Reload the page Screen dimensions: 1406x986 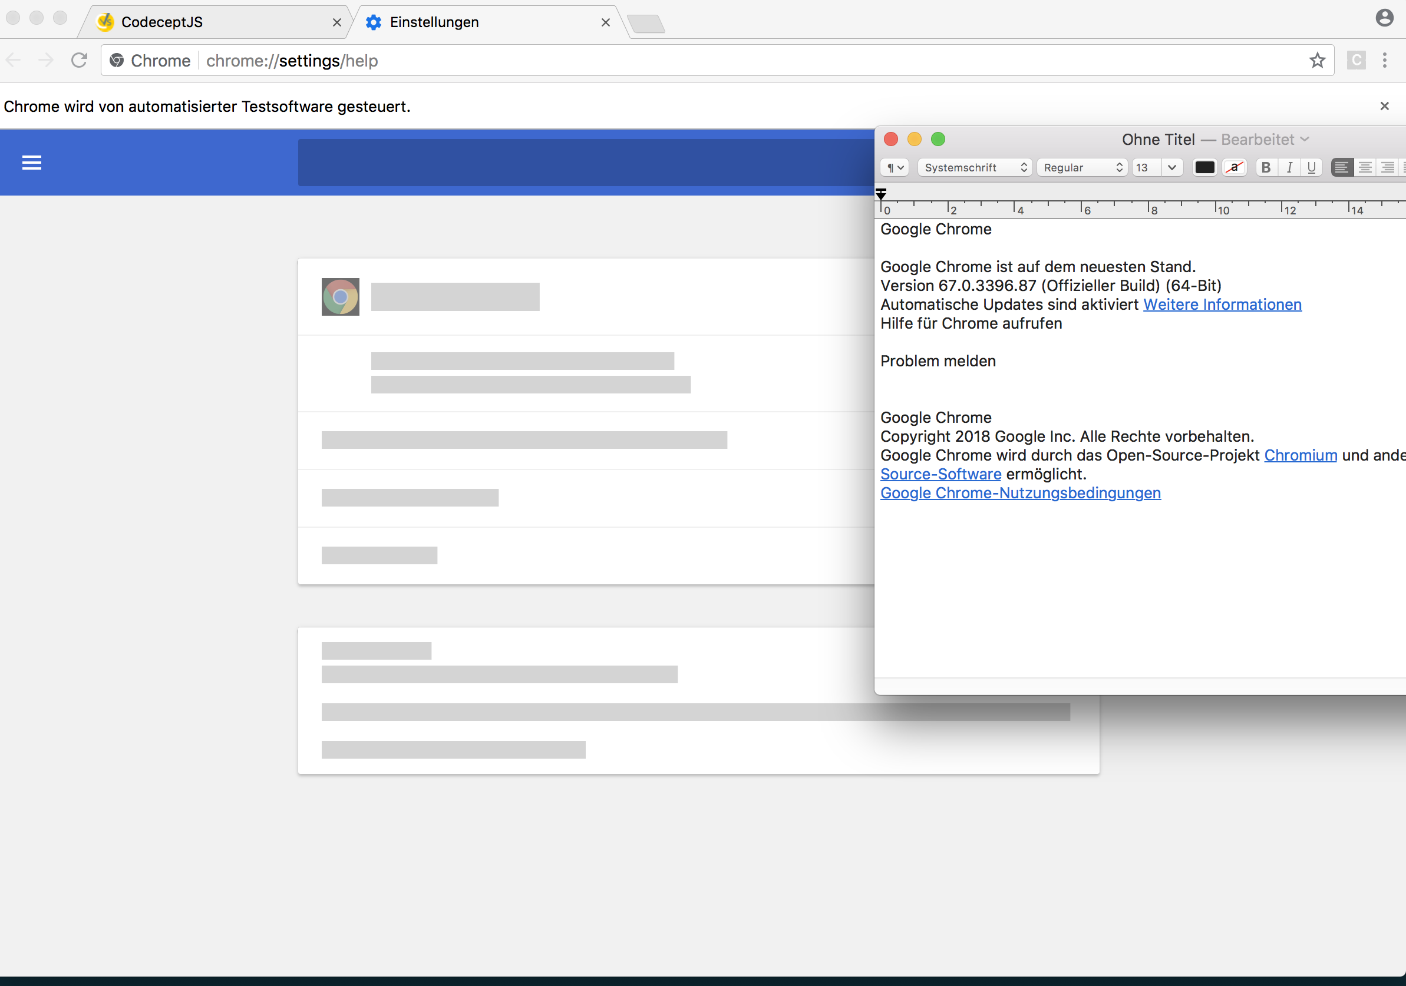[x=79, y=60]
